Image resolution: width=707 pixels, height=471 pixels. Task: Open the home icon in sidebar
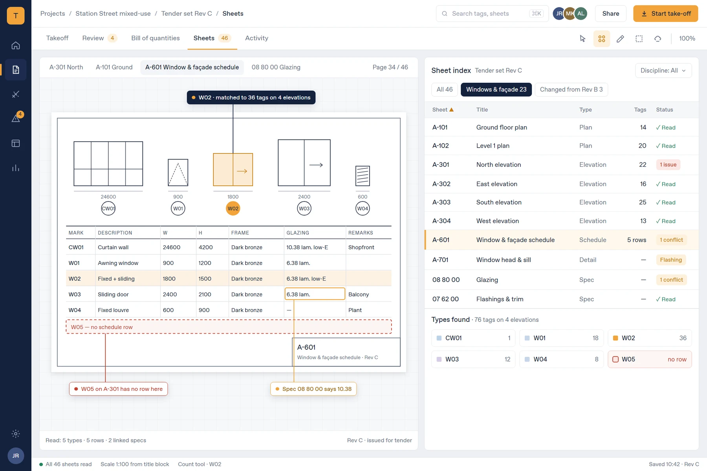coord(16,45)
